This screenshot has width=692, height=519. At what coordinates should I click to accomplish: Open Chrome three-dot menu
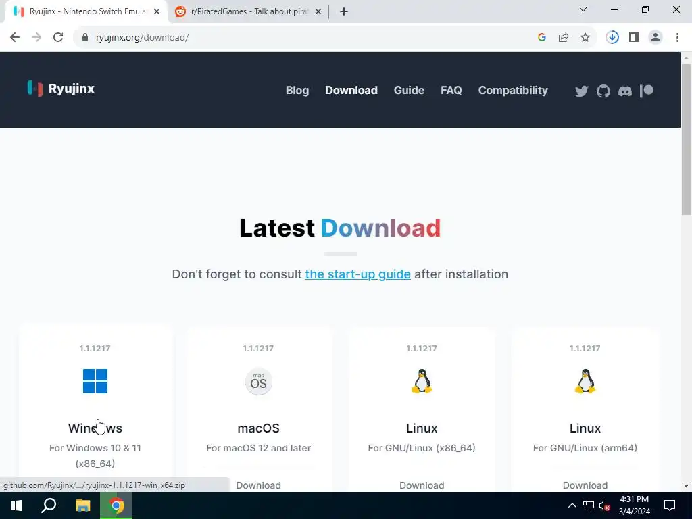(x=677, y=38)
